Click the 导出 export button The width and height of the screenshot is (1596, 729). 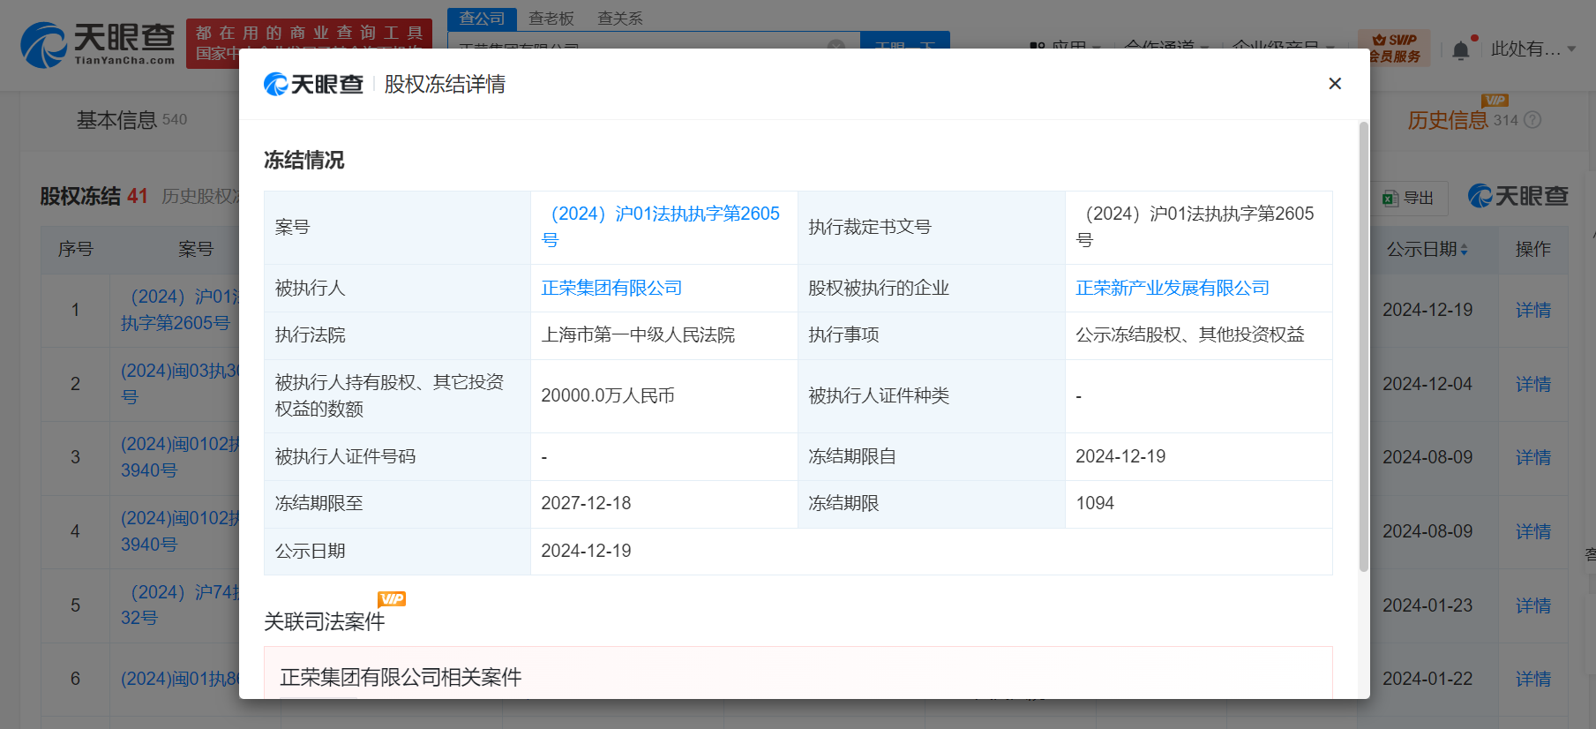(1408, 198)
